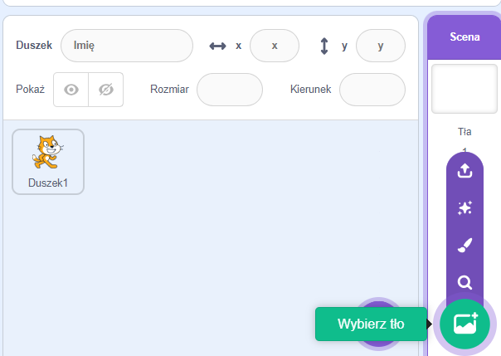Screen dimensions: 501x356
Task: Click the Wybierz tło tooltip label
Action: click(371, 324)
